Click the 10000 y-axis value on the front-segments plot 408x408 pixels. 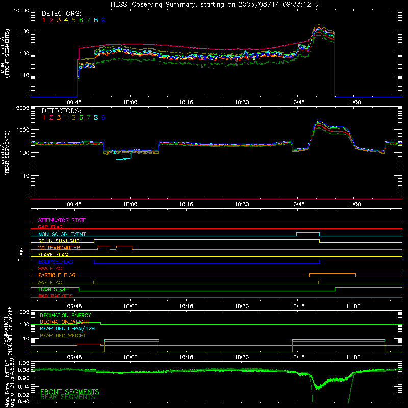(21, 10)
